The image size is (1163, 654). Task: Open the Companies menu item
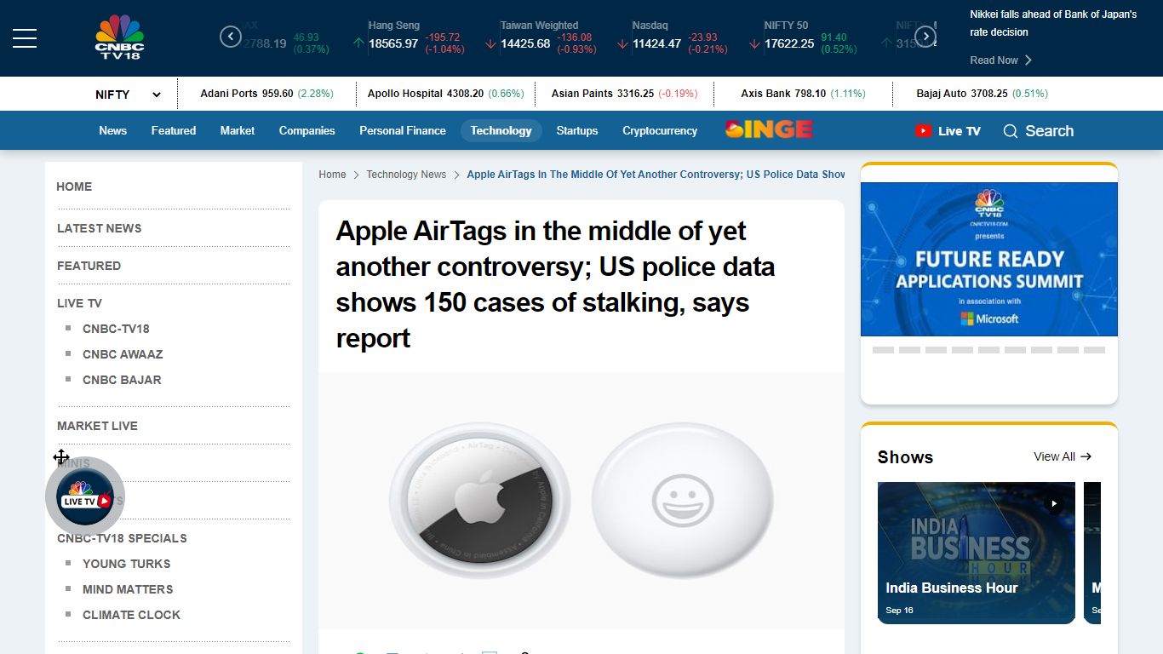pyautogui.click(x=307, y=130)
